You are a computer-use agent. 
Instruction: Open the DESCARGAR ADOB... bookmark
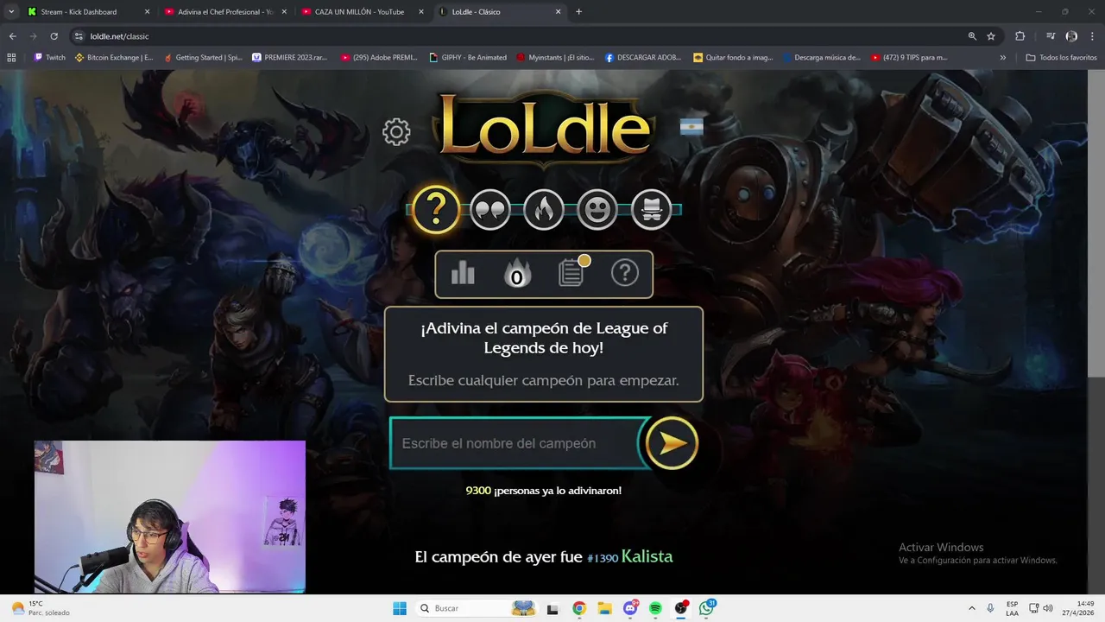tap(643, 58)
